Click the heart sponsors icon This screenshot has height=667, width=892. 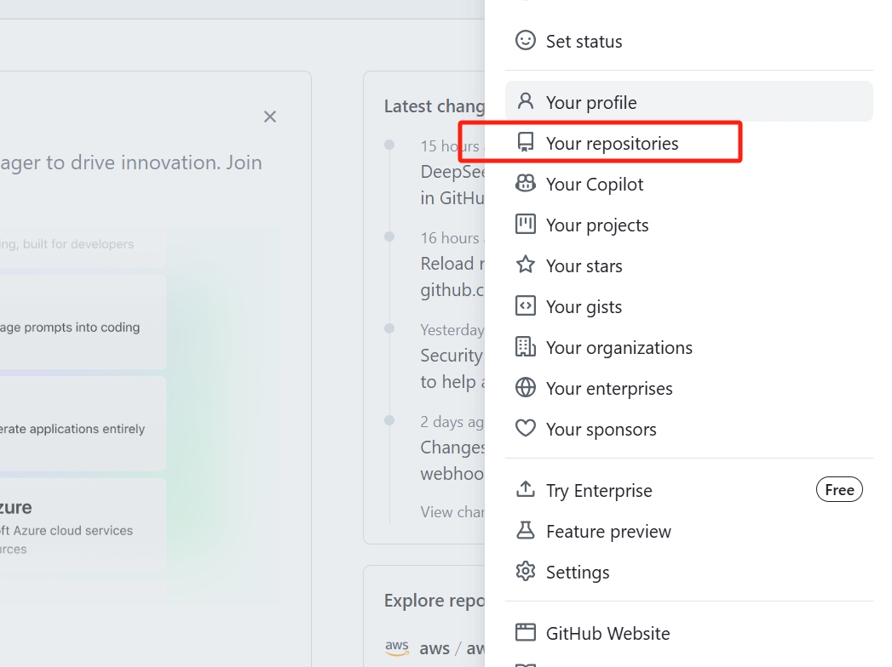click(x=526, y=428)
